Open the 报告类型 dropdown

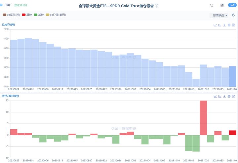[220, 15]
